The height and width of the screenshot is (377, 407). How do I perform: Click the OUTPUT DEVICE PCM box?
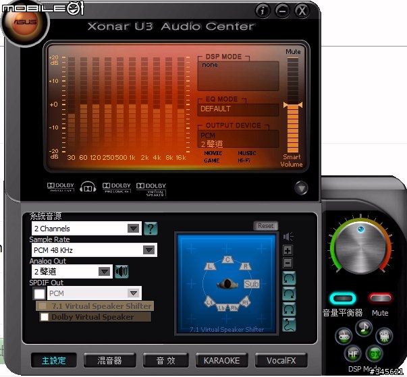(238, 139)
